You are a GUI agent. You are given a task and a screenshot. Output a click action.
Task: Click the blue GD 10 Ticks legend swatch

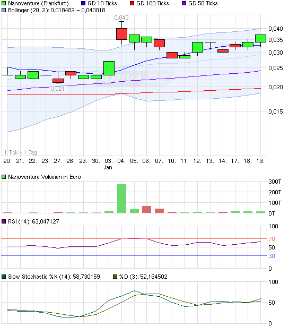(83, 3)
